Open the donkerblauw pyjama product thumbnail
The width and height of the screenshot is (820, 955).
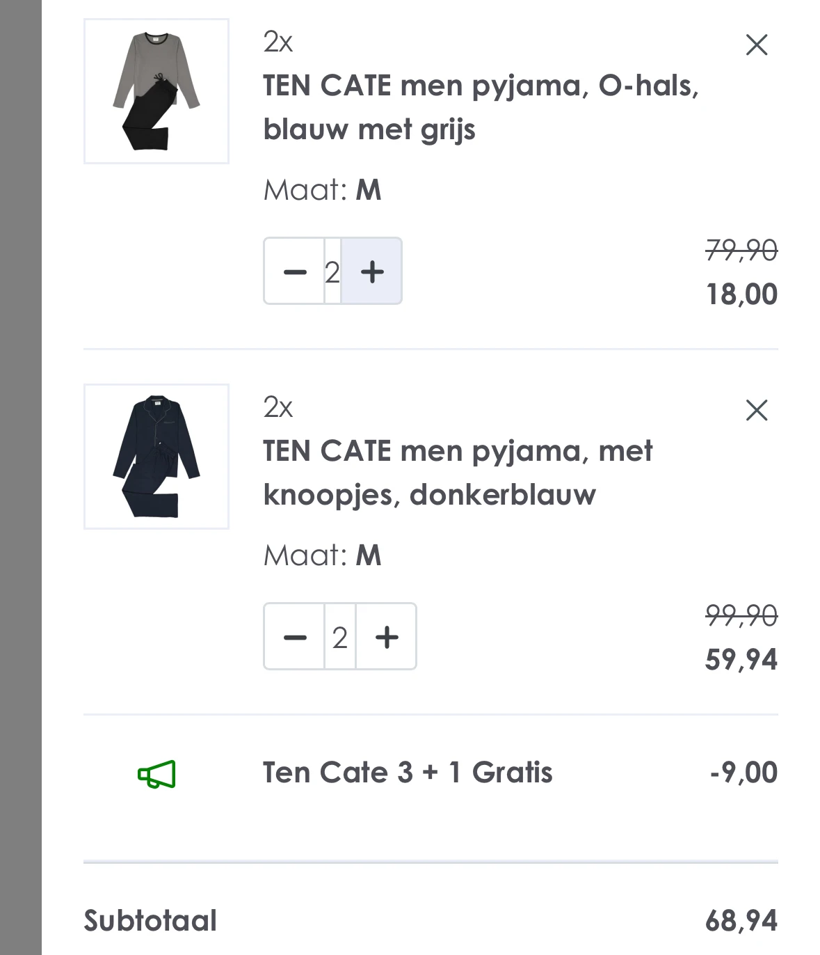(x=156, y=457)
